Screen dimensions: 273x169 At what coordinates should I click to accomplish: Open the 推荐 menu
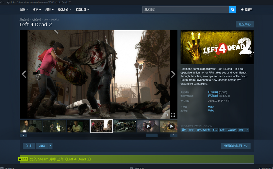(x=37, y=10)
